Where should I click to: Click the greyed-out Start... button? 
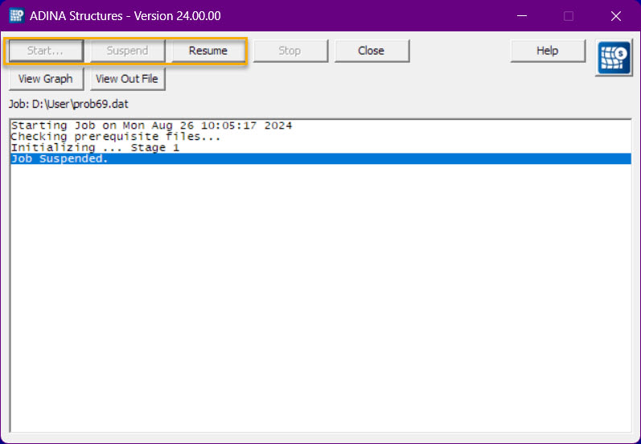click(x=46, y=51)
